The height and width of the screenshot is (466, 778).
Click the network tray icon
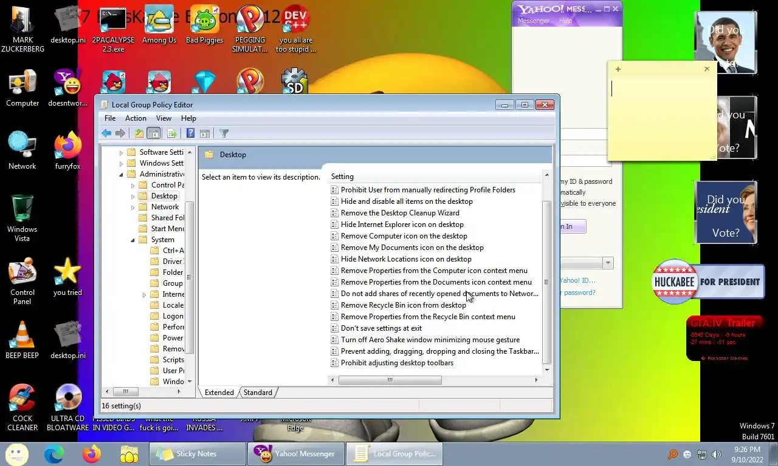click(702, 454)
